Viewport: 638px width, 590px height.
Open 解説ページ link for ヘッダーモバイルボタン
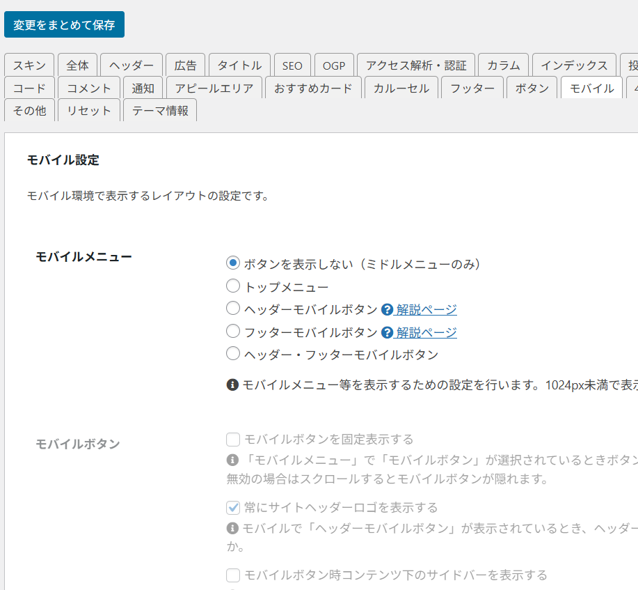click(426, 310)
